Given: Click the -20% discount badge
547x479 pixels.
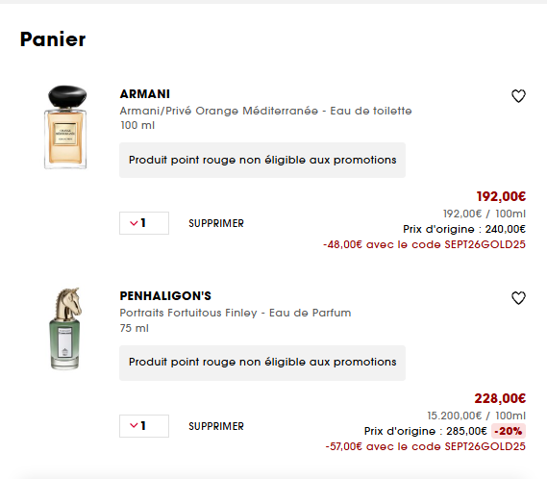Looking at the screenshot, I should 509,431.
